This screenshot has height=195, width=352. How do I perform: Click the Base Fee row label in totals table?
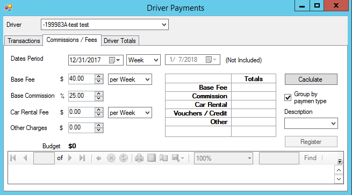pyautogui.click(x=198, y=87)
